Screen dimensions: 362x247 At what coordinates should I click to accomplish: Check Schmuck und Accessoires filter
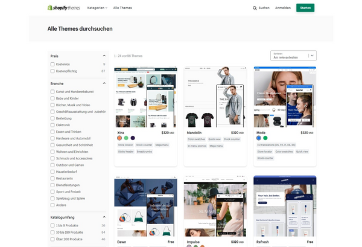coord(52,158)
